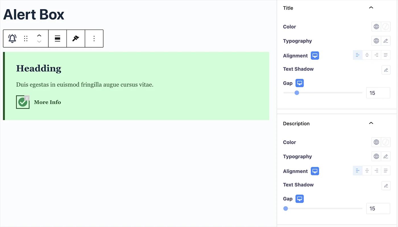This screenshot has height=227, width=398.
Task: Move the Alert Box block up
Action: coord(39,36)
